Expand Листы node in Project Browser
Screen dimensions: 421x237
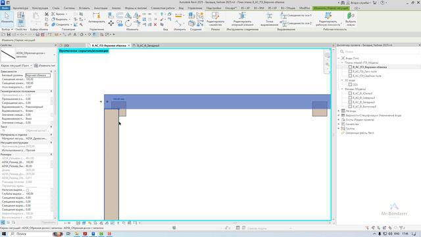pos(339,120)
